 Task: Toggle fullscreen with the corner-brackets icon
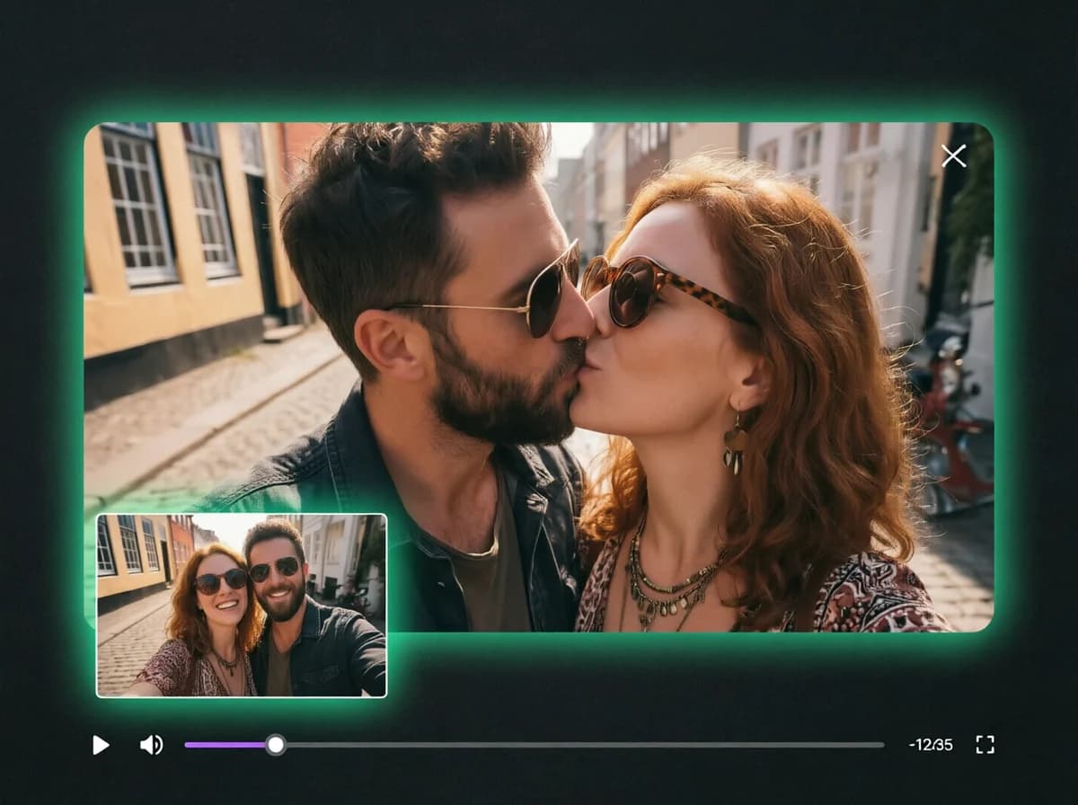(x=985, y=745)
